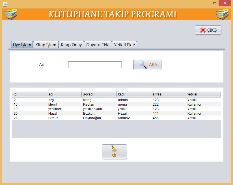This screenshot has width=233, height=185.
Task: Focus the Adi search text field
Action: coord(95,65)
